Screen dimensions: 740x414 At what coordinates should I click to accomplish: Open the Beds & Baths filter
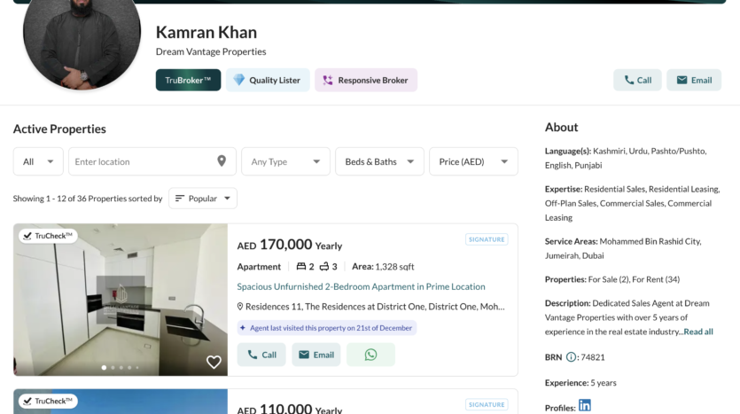click(x=379, y=161)
